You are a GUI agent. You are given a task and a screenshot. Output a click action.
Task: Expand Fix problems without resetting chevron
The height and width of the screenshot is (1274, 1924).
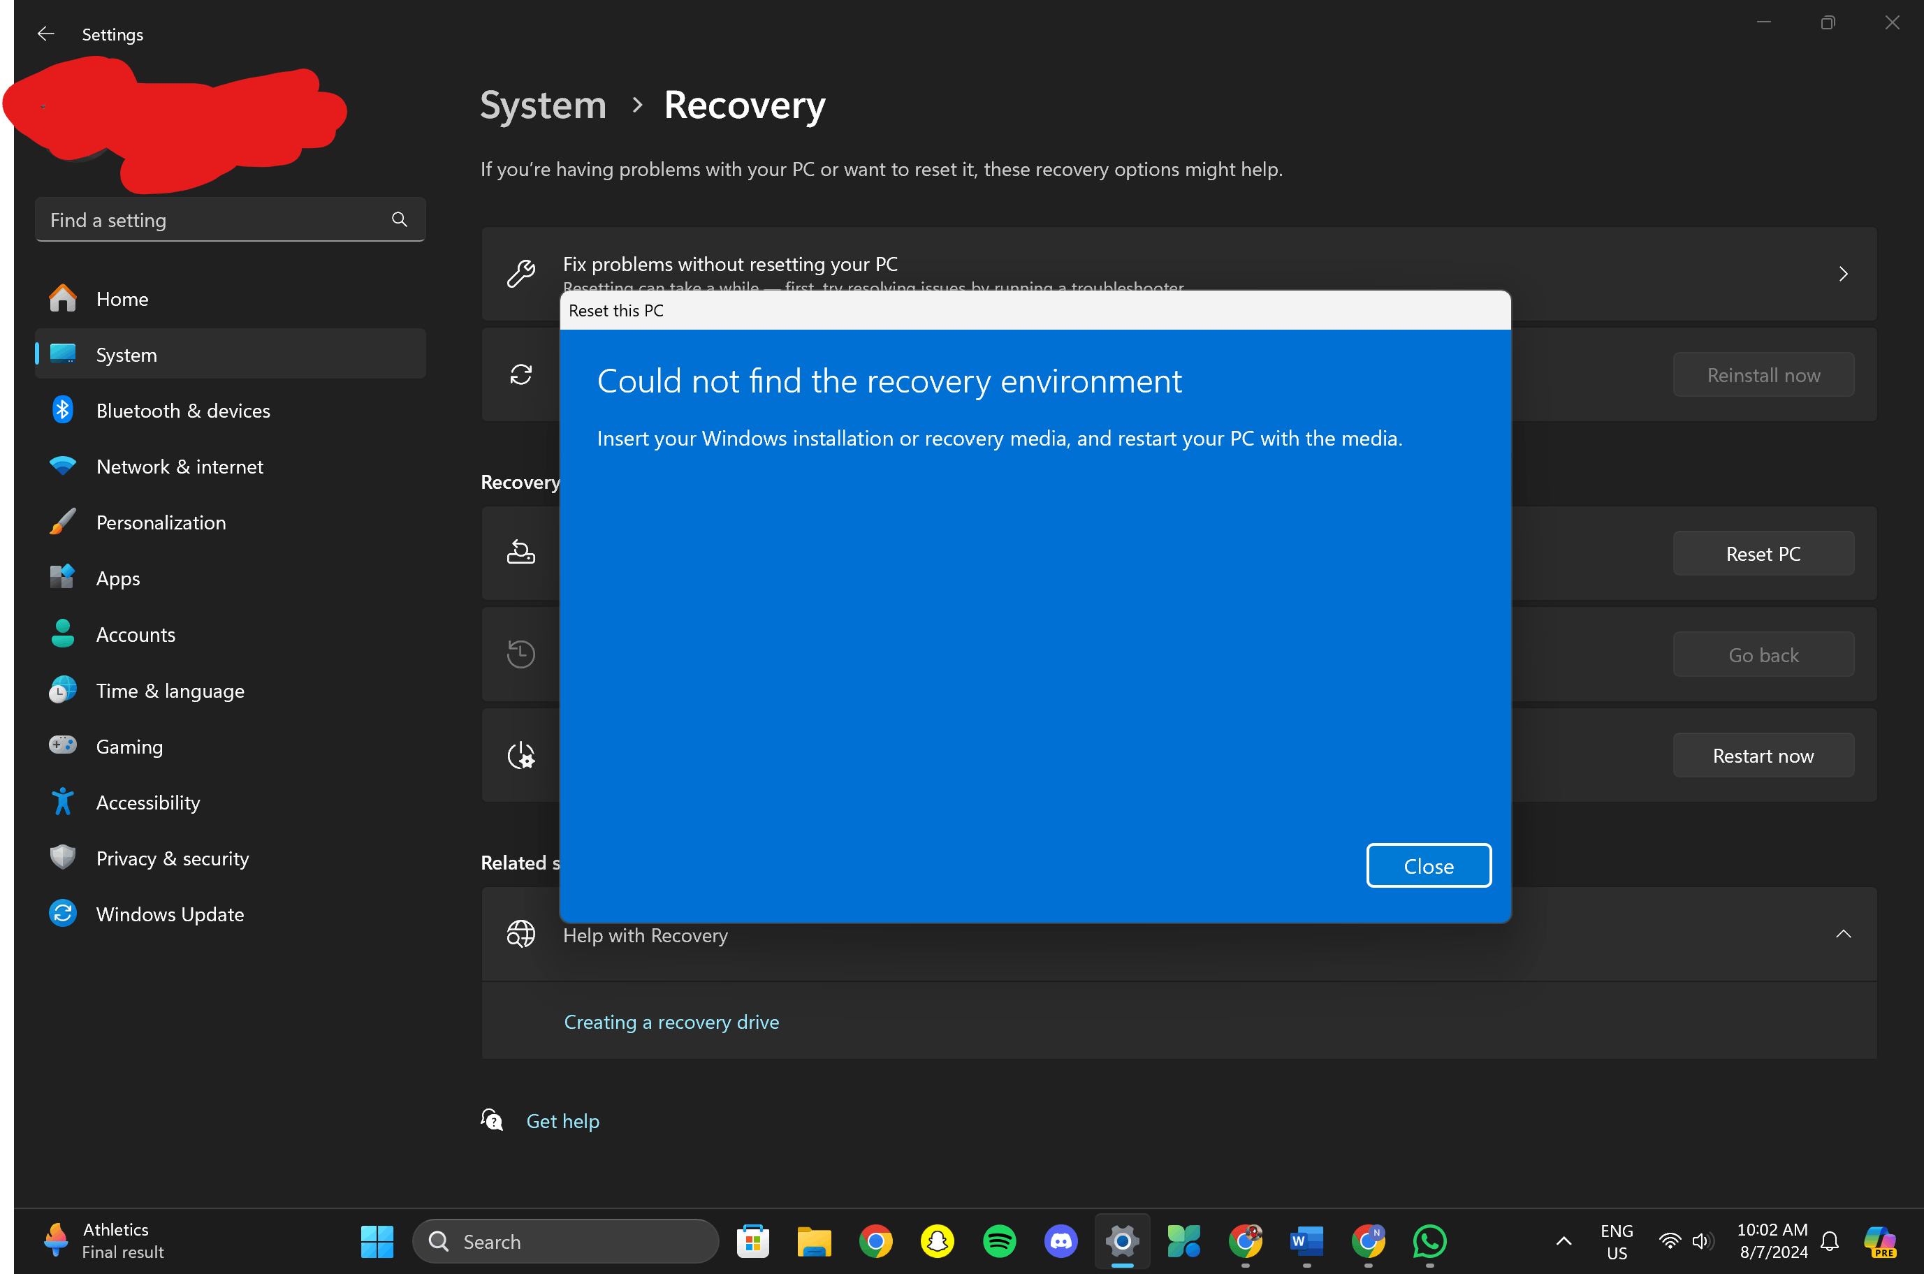click(x=1842, y=274)
